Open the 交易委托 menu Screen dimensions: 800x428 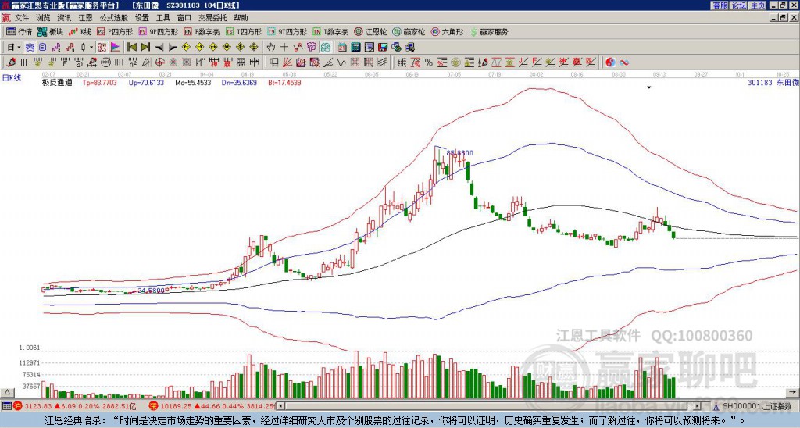point(212,18)
